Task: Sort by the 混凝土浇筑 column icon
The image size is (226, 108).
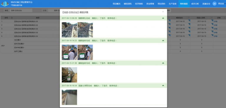Action: [212, 18]
